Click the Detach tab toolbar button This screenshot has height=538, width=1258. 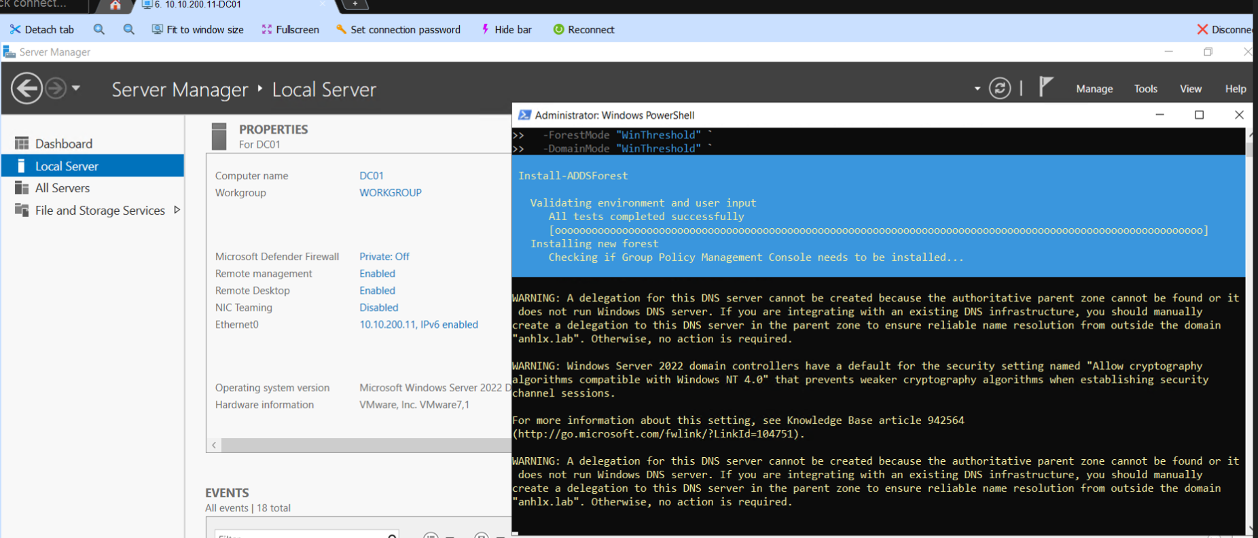pos(42,29)
